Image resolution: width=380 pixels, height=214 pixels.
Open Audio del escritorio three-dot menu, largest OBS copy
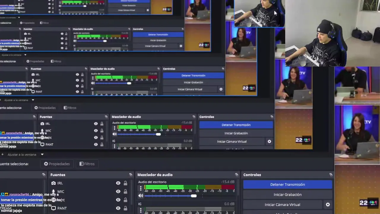[141, 188]
